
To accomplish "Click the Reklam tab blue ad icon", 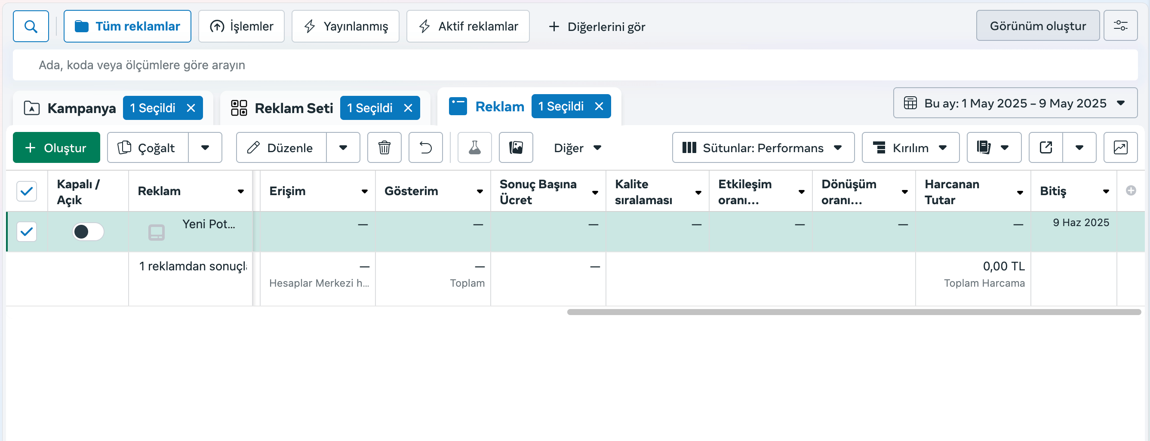I will click(458, 106).
